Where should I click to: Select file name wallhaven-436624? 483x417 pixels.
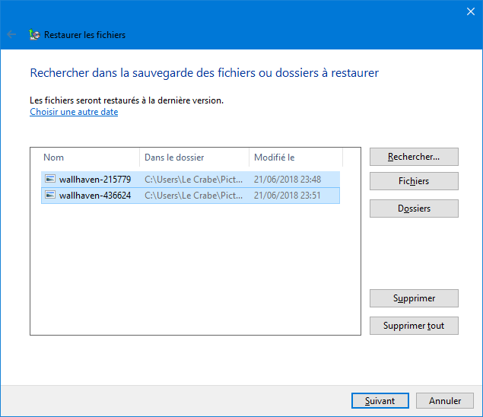tap(95, 196)
